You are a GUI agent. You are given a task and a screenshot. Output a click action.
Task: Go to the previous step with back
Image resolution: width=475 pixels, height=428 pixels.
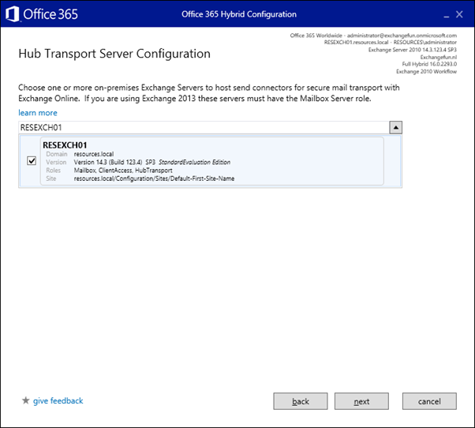click(300, 401)
